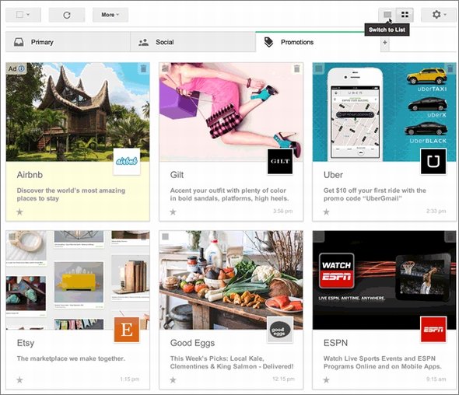
Task: Open the Gilt sender title
Action: [177, 175]
